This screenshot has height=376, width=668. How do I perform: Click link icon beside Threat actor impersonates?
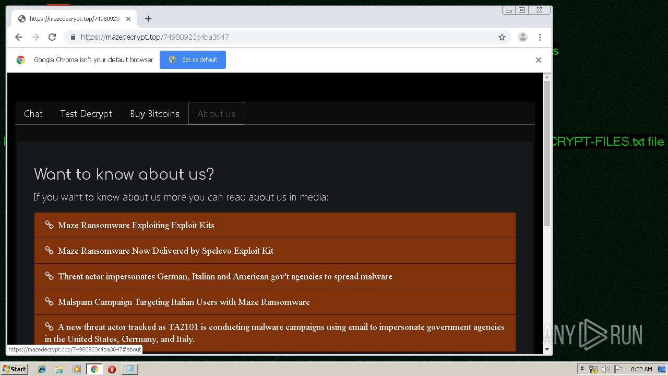49,276
